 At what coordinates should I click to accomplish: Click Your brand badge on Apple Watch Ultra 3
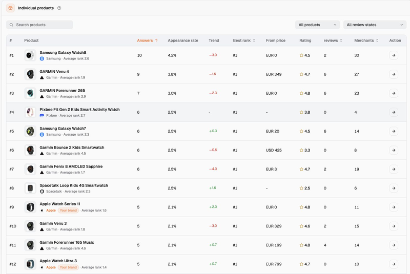coord(68,267)
